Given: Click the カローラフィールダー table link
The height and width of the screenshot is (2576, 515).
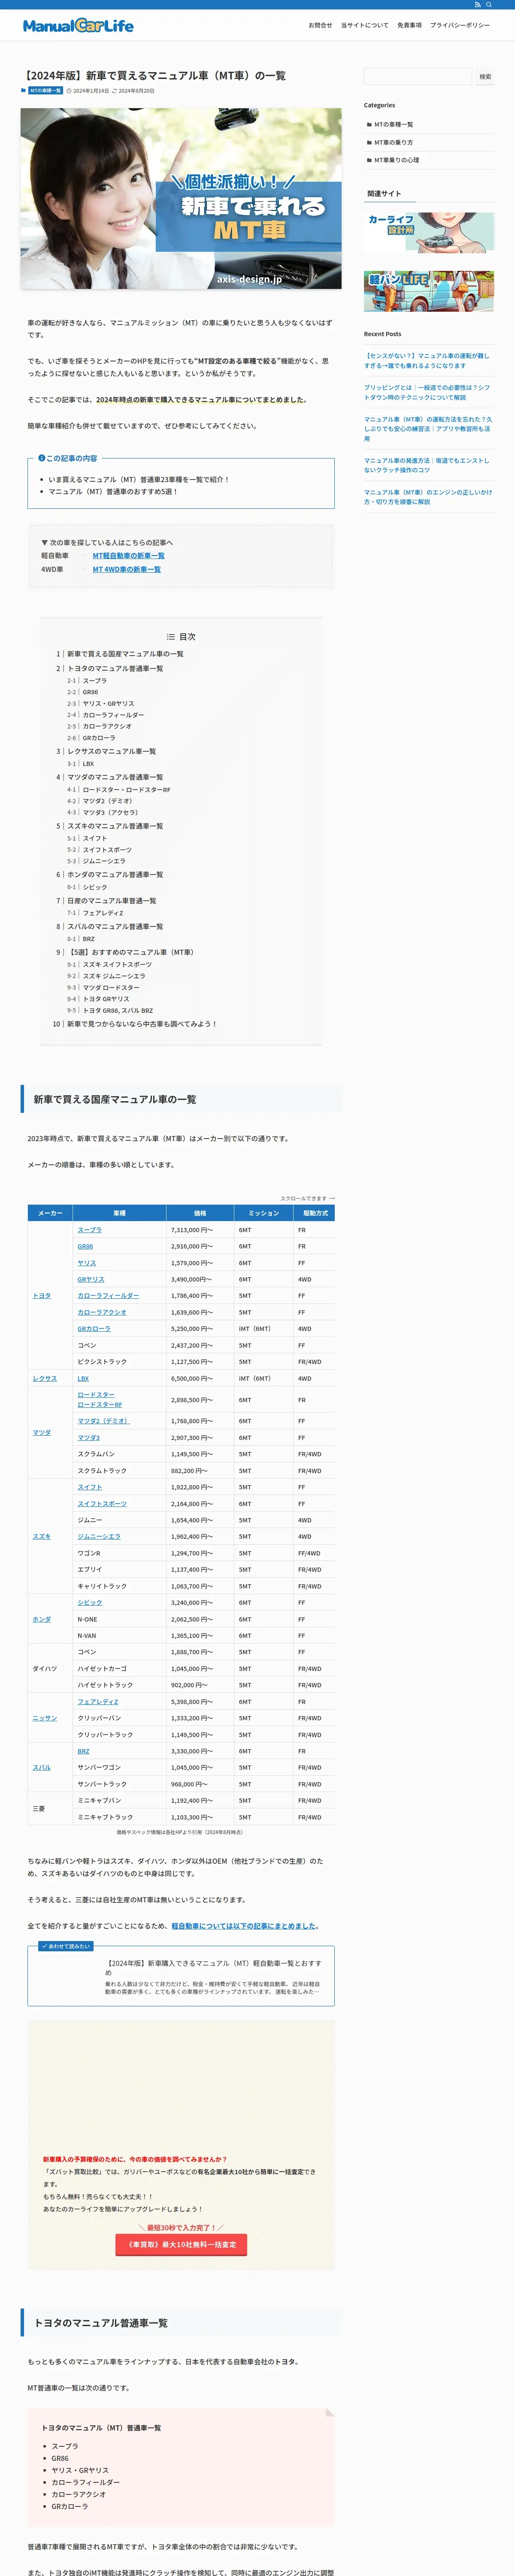Looking at the screenshot, I should [x=108, y=1296].
